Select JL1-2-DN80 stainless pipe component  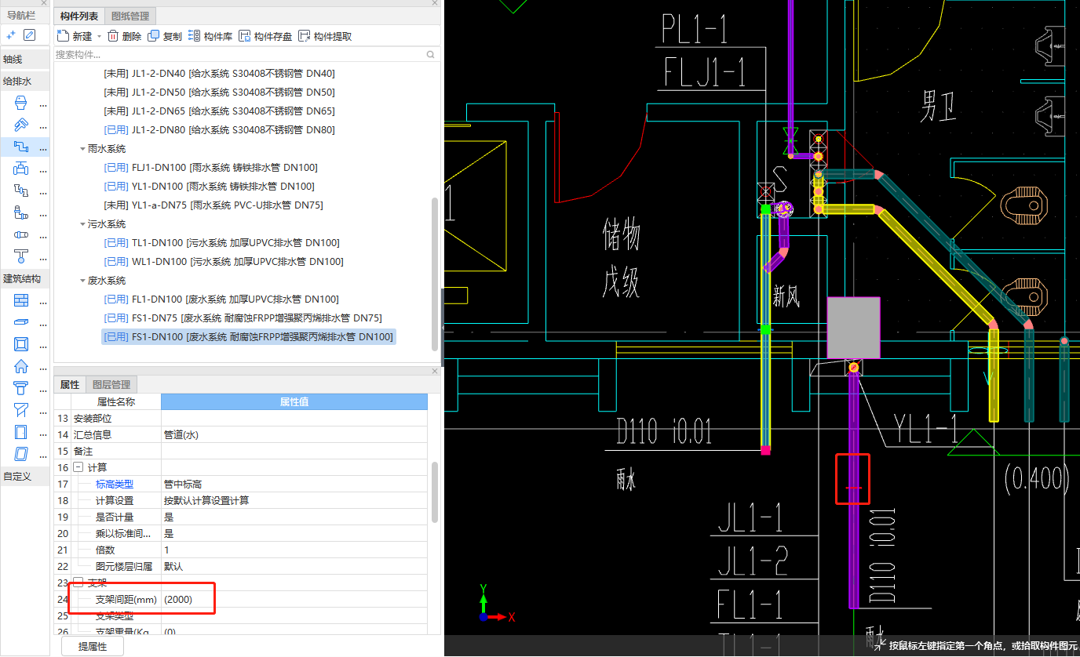(219, 130)
